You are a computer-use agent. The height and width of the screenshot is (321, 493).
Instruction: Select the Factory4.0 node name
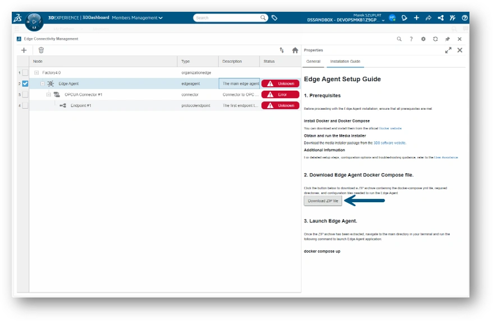[52, 73]
